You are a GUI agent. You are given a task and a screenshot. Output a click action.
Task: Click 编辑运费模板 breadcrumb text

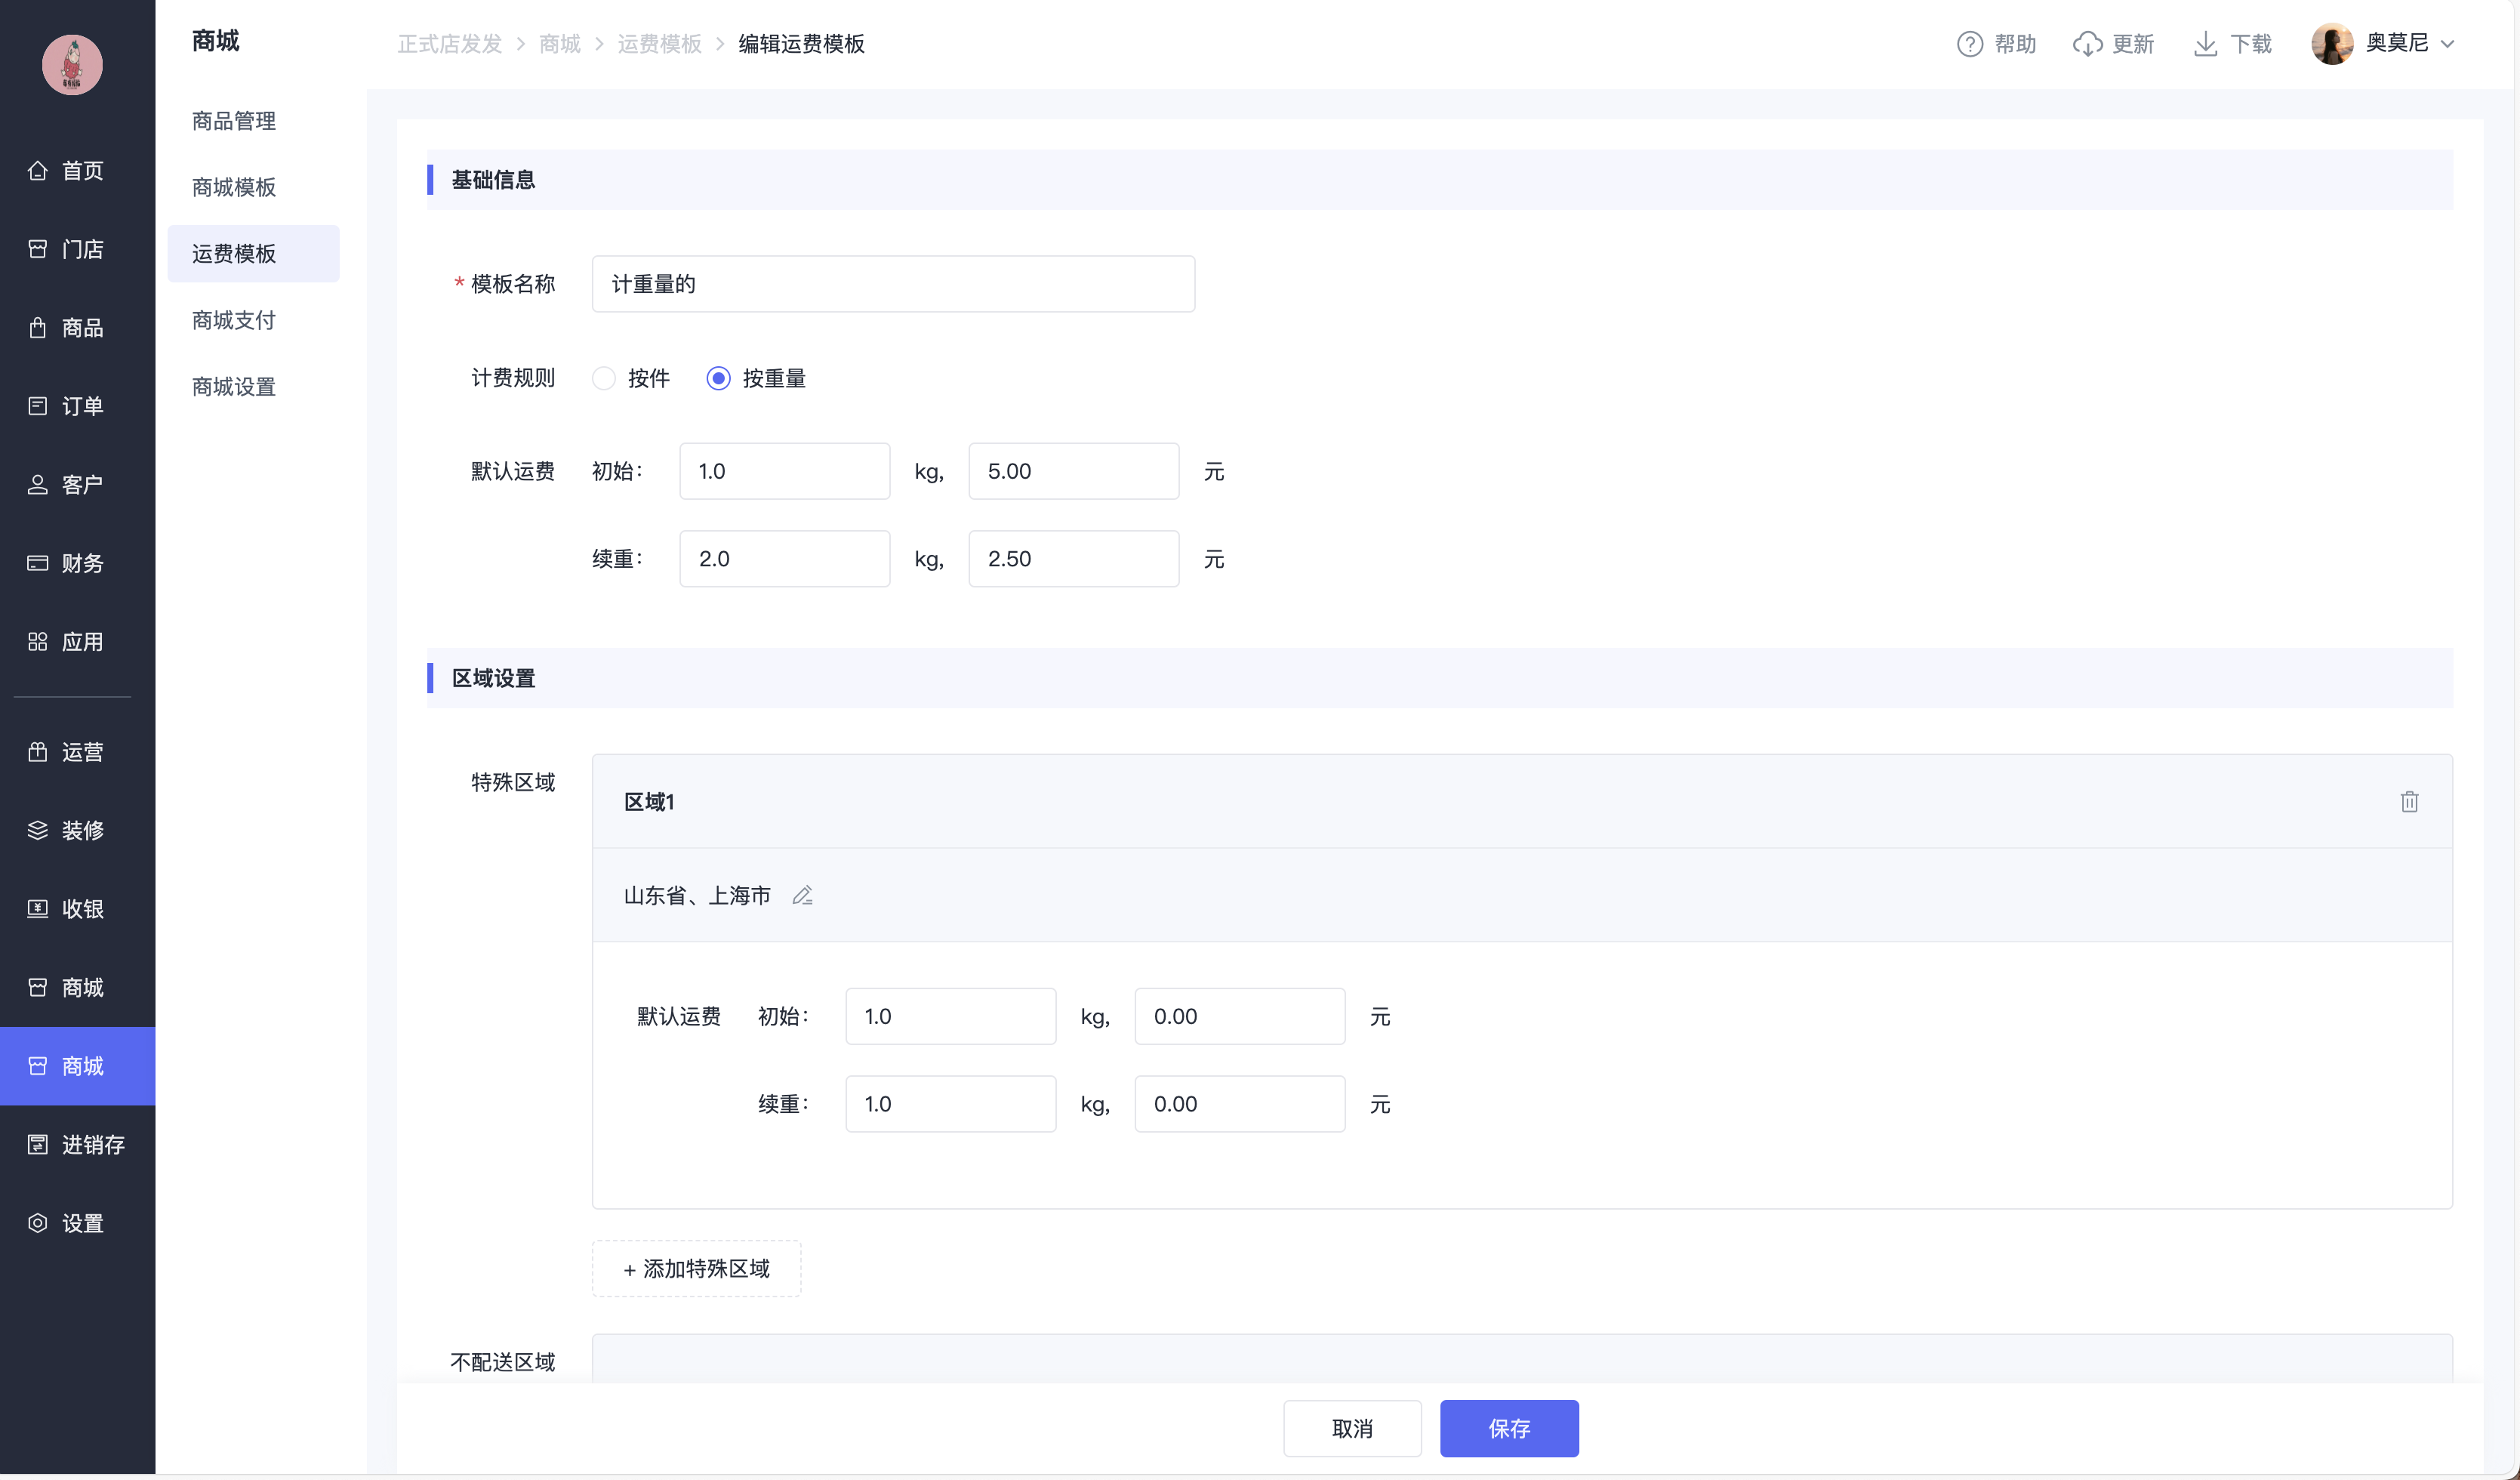(801, 44)
